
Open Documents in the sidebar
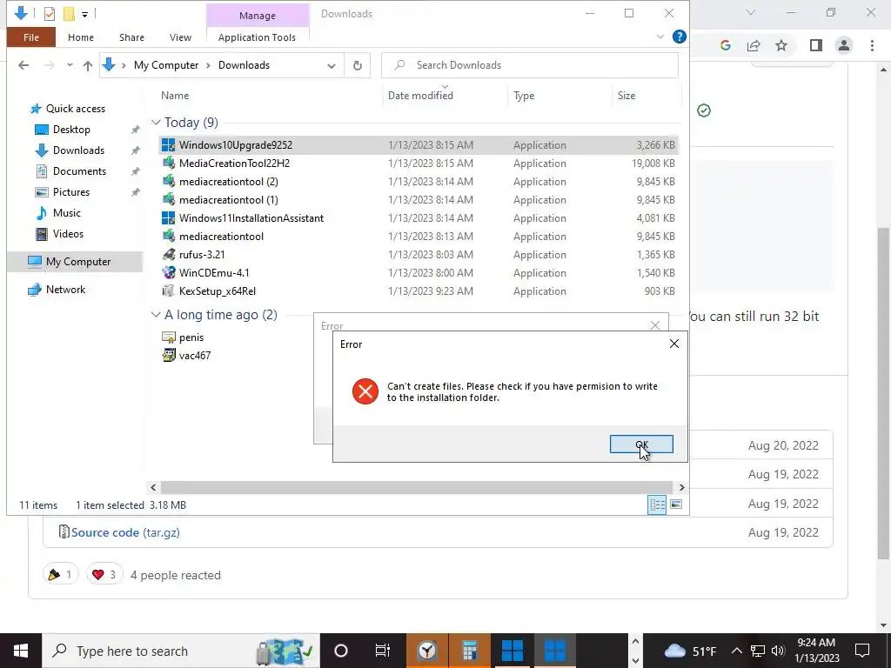pos(79,171)
